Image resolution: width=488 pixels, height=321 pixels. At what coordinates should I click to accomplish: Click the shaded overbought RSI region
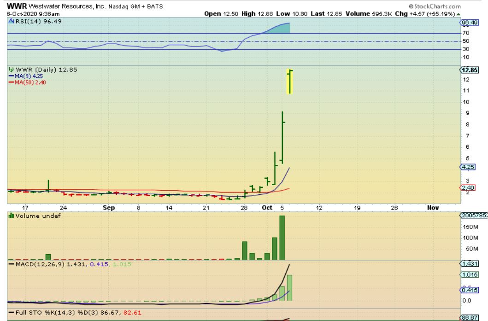click(281, 29)
